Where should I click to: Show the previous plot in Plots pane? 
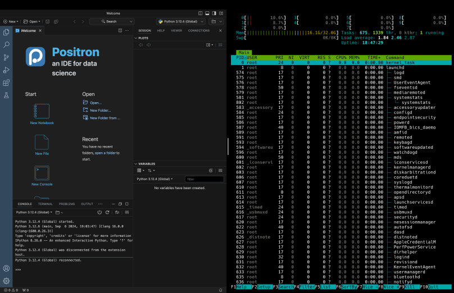(x=140, y=45)
